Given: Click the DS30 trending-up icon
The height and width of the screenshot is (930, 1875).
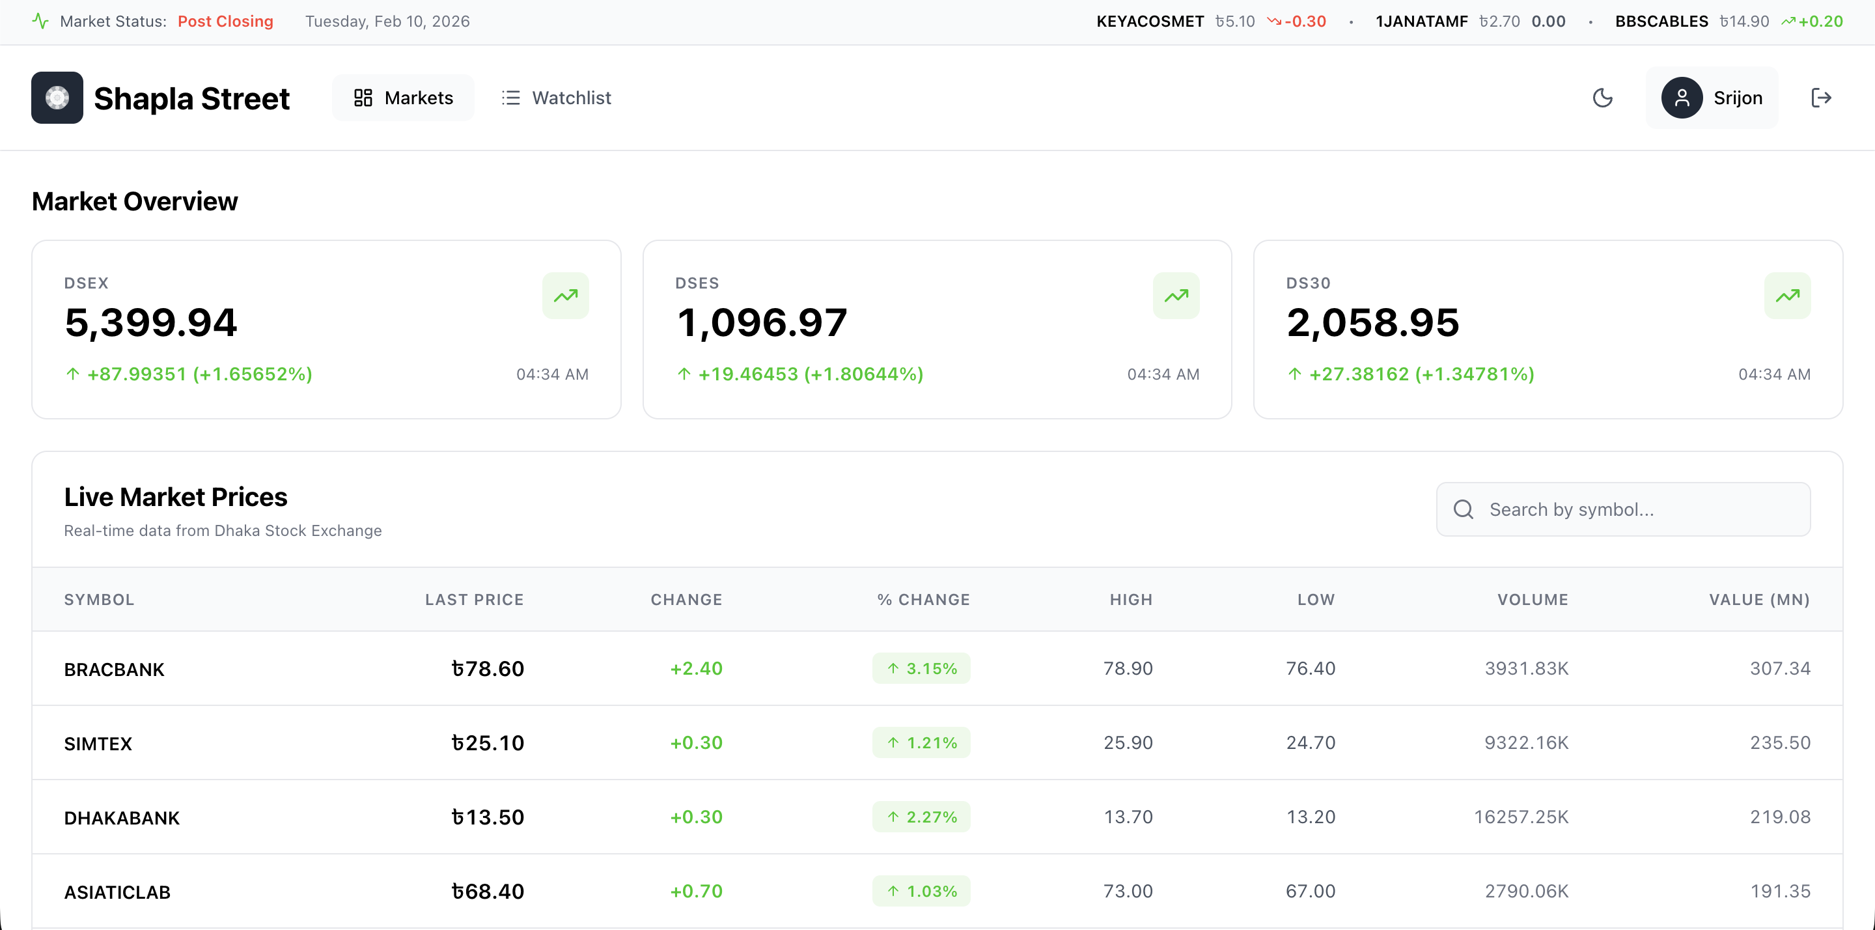Looking at the screenshot, I should (x=1787, y=296).
